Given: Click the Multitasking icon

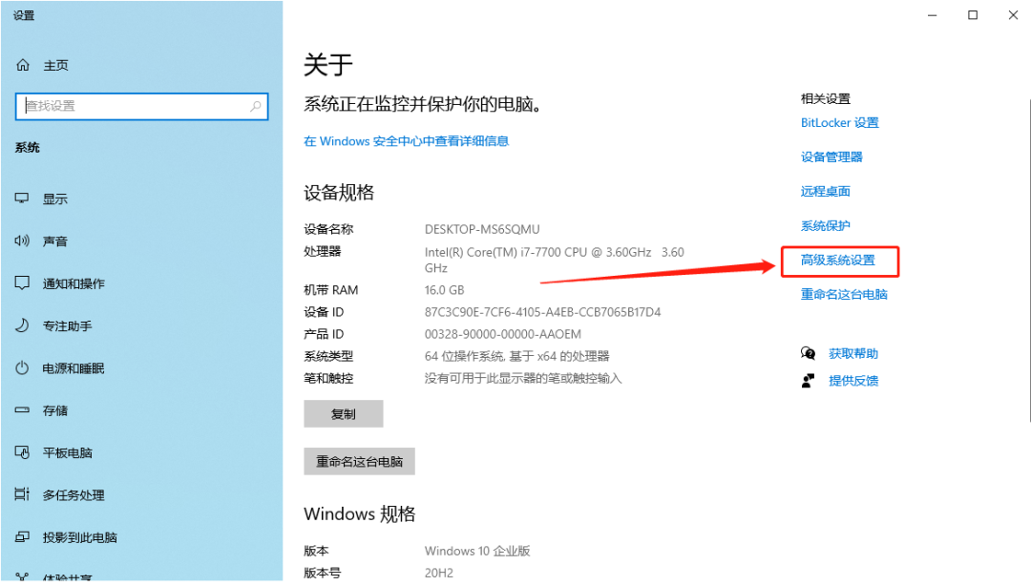Looking at the screenshot, I should tap(22, 494).
